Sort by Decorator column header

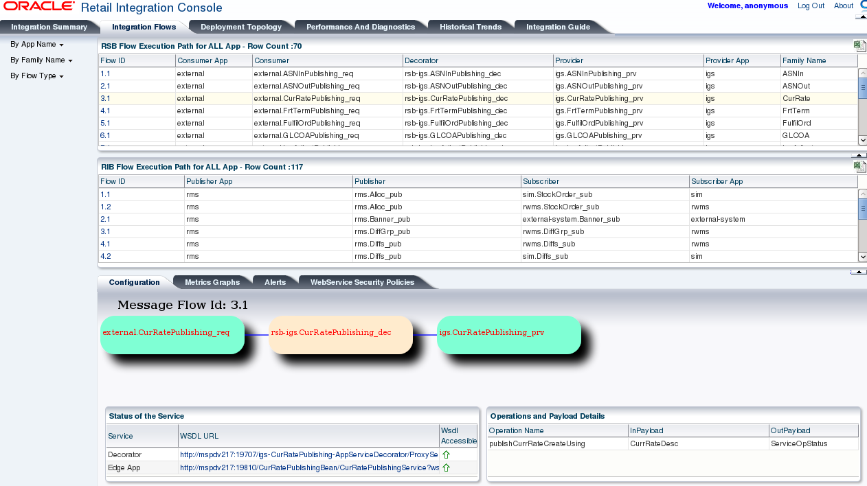click(x=478, y=60)
